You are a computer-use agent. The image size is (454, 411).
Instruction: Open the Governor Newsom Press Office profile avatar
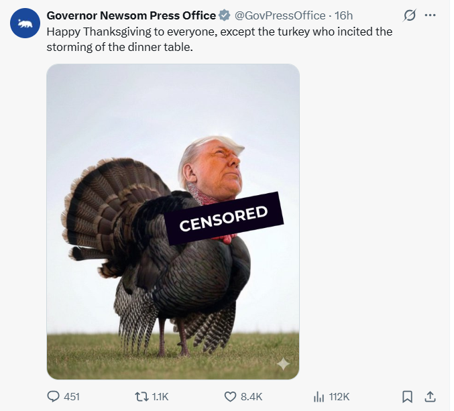25,24
